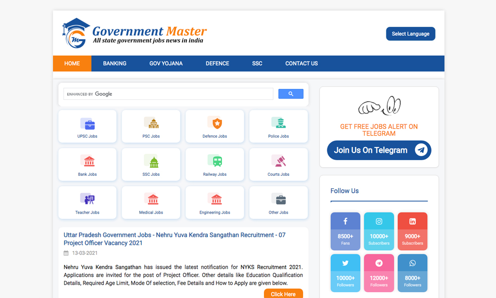The height and width of the screenshot is (298, 496).
Task: Open the Nehru Yuva Kendra Sangathan article title
Action: click(174, 239)
